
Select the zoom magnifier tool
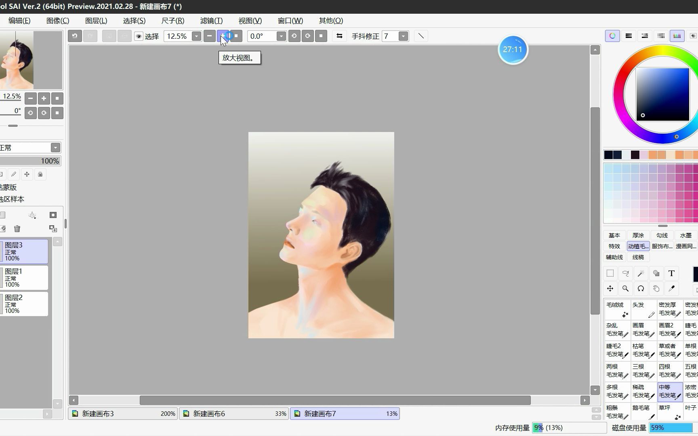pyautogui.click(x=625, y=289)
